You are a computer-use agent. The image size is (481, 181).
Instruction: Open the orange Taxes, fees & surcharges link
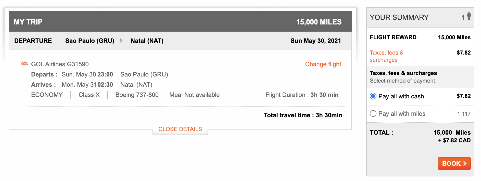pos(386,56)
